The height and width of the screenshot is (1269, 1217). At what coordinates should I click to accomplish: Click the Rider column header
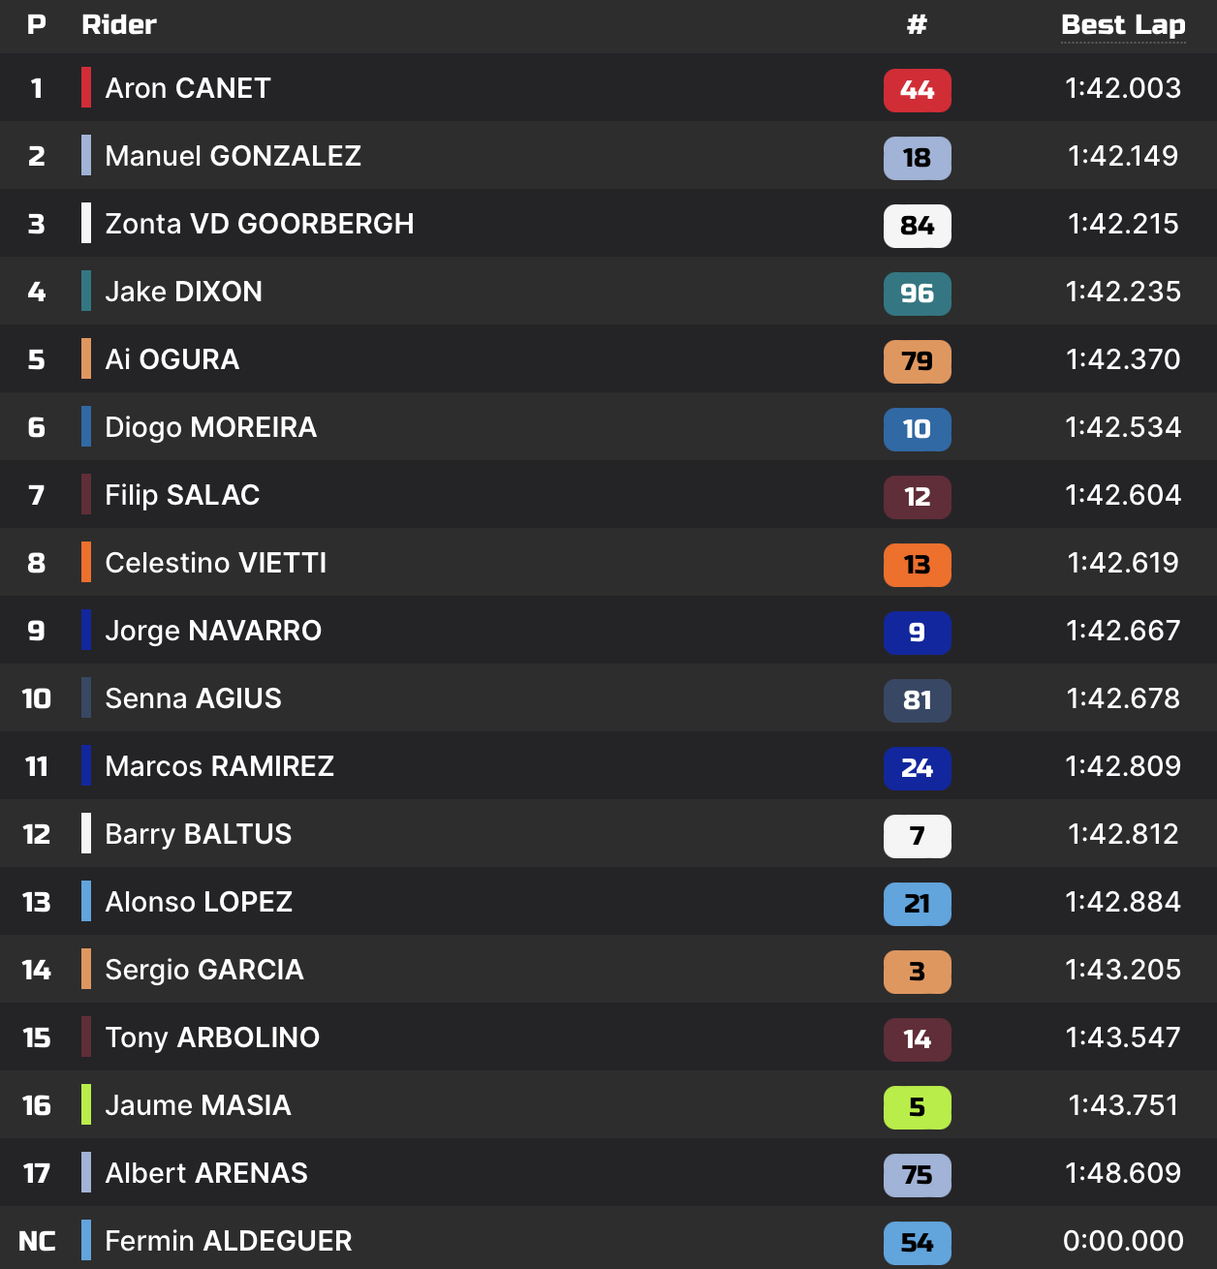[x=119, y=25]
